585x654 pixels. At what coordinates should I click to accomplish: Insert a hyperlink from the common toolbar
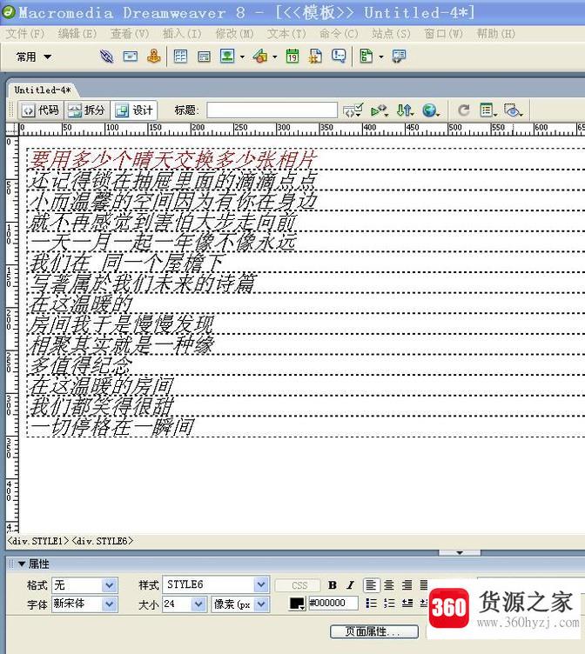tap(106, 56)
